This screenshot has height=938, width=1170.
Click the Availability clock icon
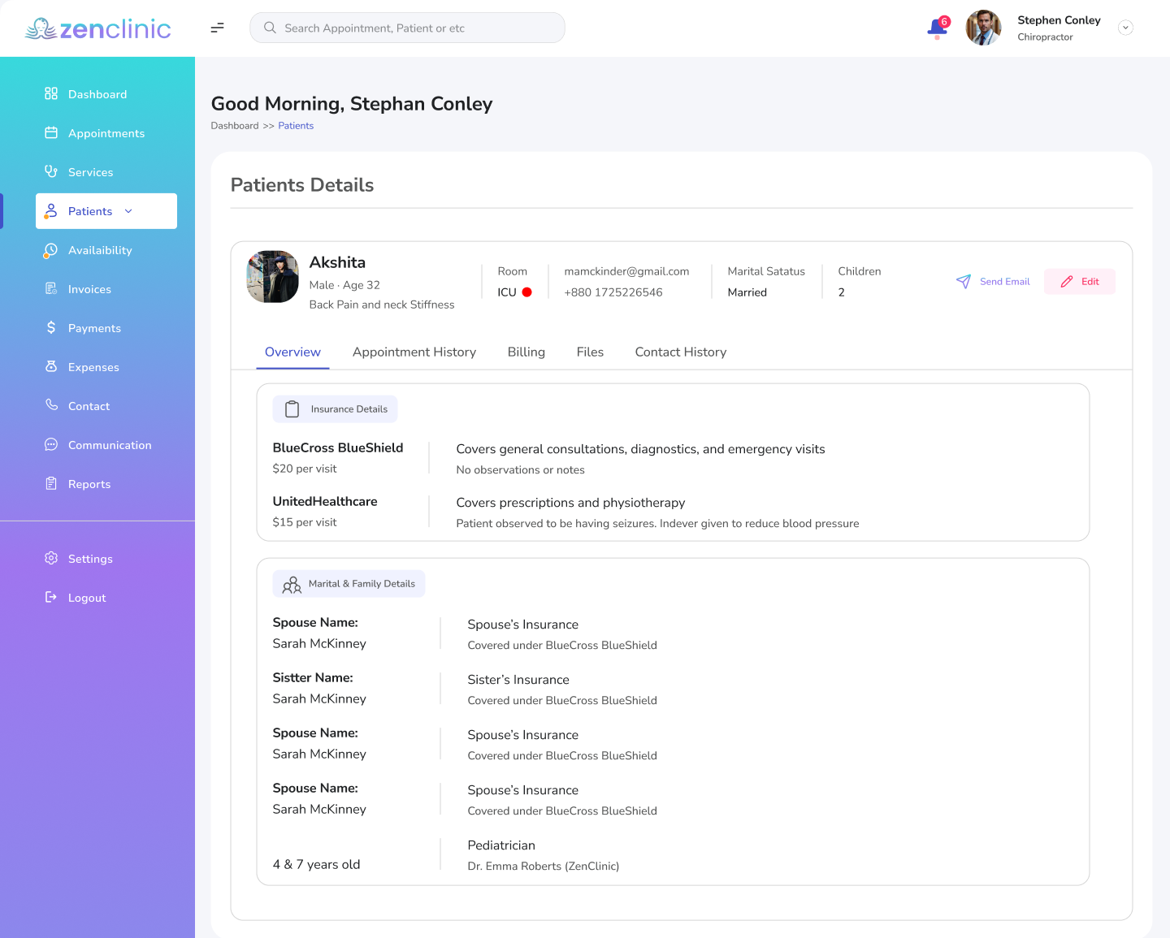pos(51,250)
